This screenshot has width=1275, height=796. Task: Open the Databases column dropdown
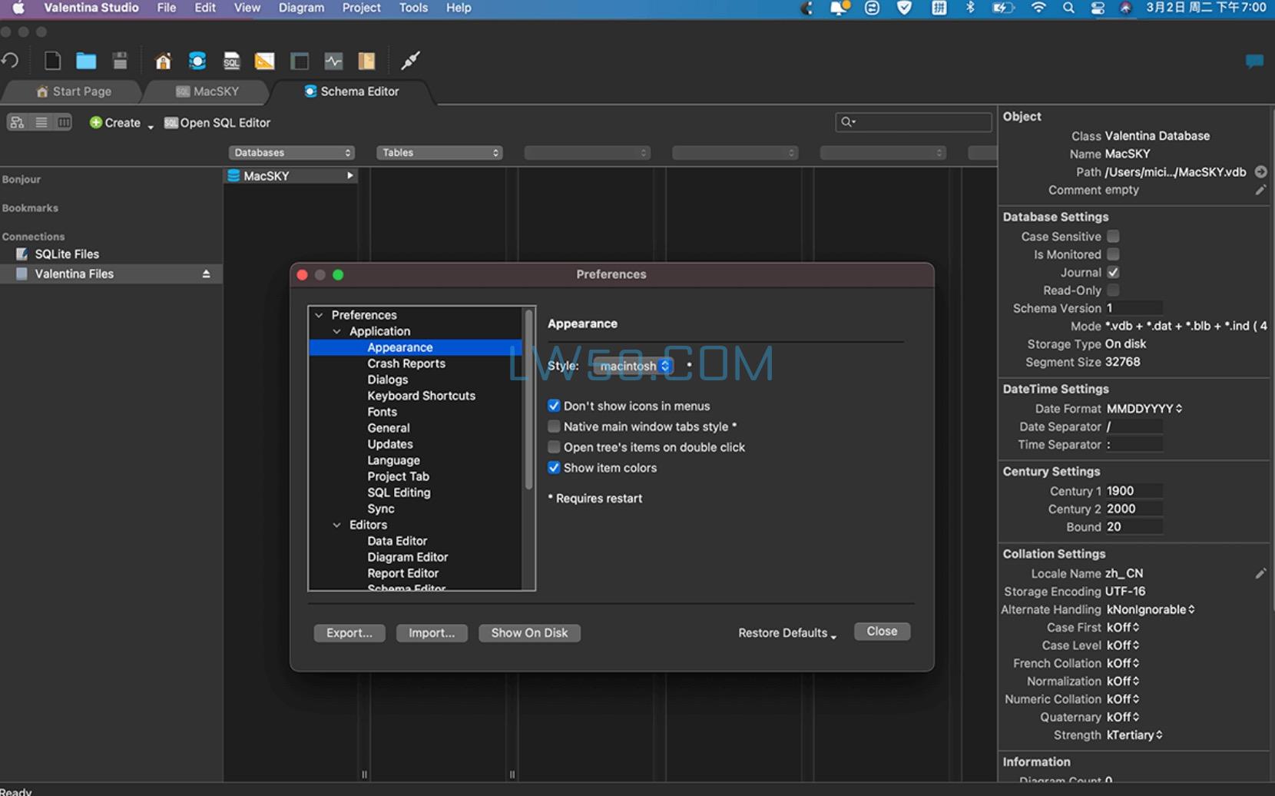click(x=291, y=152)
